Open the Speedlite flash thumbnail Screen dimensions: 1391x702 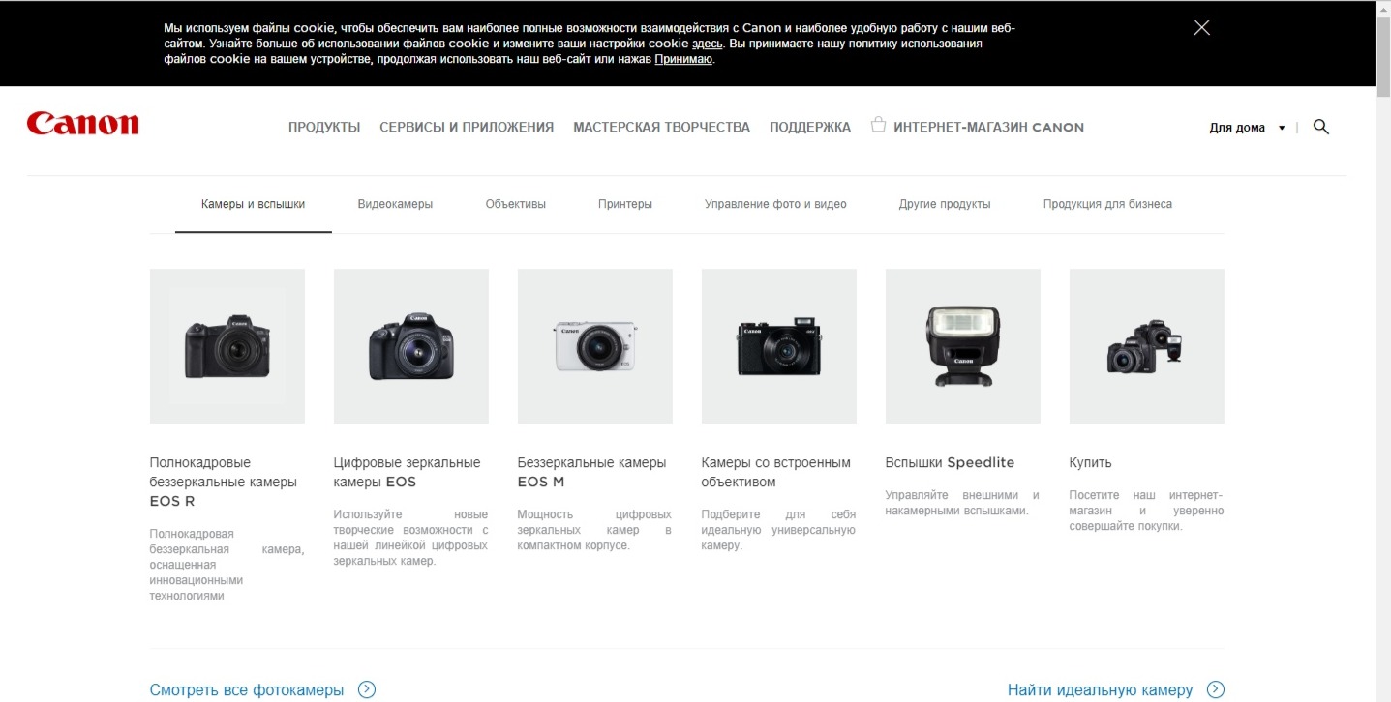coord(963,346)
